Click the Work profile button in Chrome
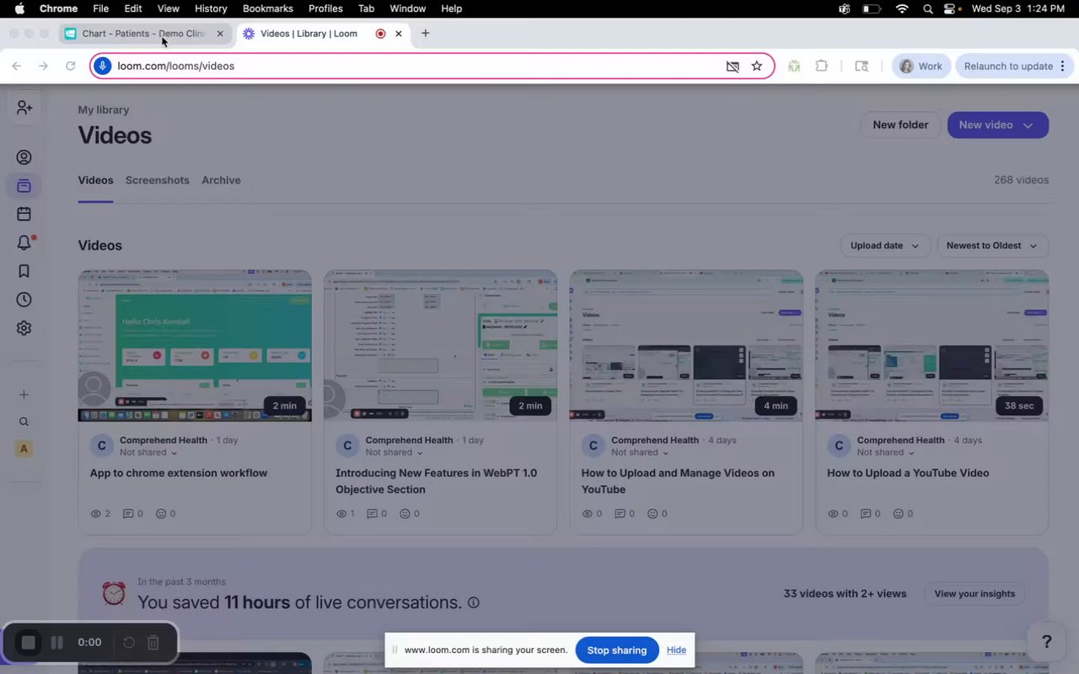Image resolution: width=1079 pixels, height=674 pixels. point(921,66)
